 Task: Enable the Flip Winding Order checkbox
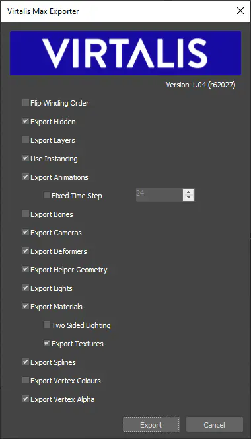coord(26,102)
